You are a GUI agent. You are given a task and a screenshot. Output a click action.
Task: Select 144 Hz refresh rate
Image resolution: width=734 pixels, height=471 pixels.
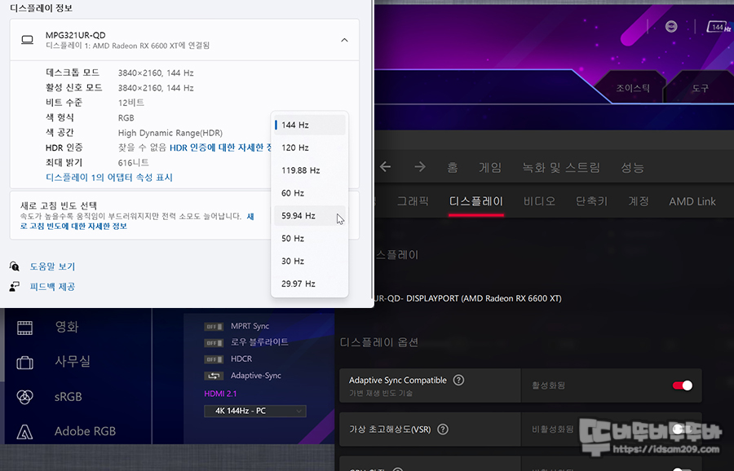click(x=309, y=125)
